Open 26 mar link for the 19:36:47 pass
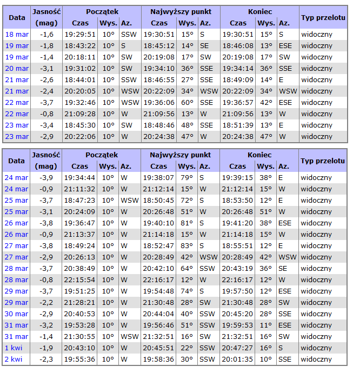Screen dimensions: 353x373 click(x=16, y=223)
